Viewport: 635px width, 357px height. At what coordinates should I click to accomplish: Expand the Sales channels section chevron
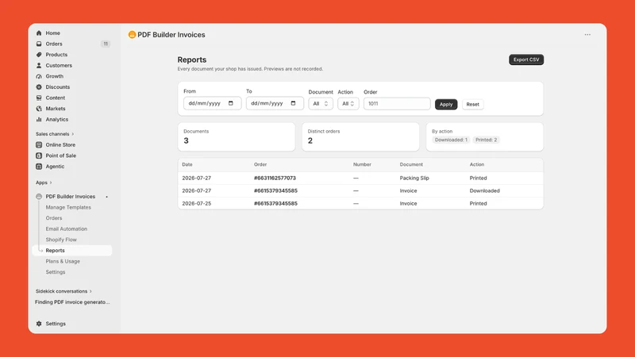(x=73, y=134)
